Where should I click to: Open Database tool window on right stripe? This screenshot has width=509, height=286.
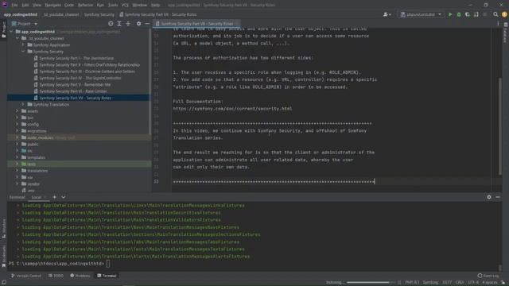505,33
